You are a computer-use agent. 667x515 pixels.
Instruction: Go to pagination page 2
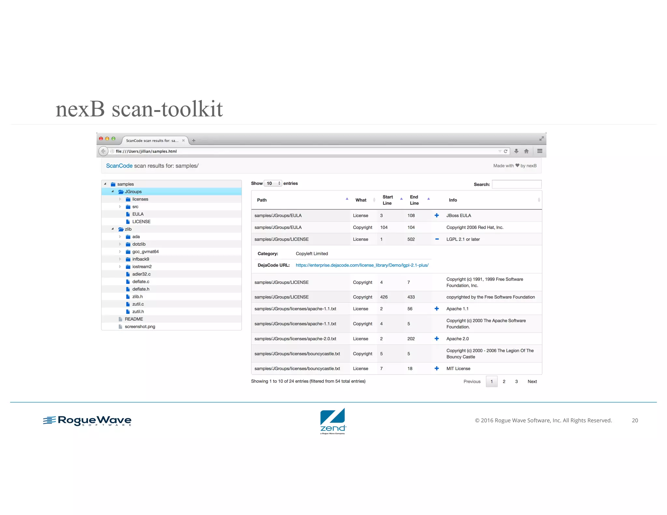[504, 382]
